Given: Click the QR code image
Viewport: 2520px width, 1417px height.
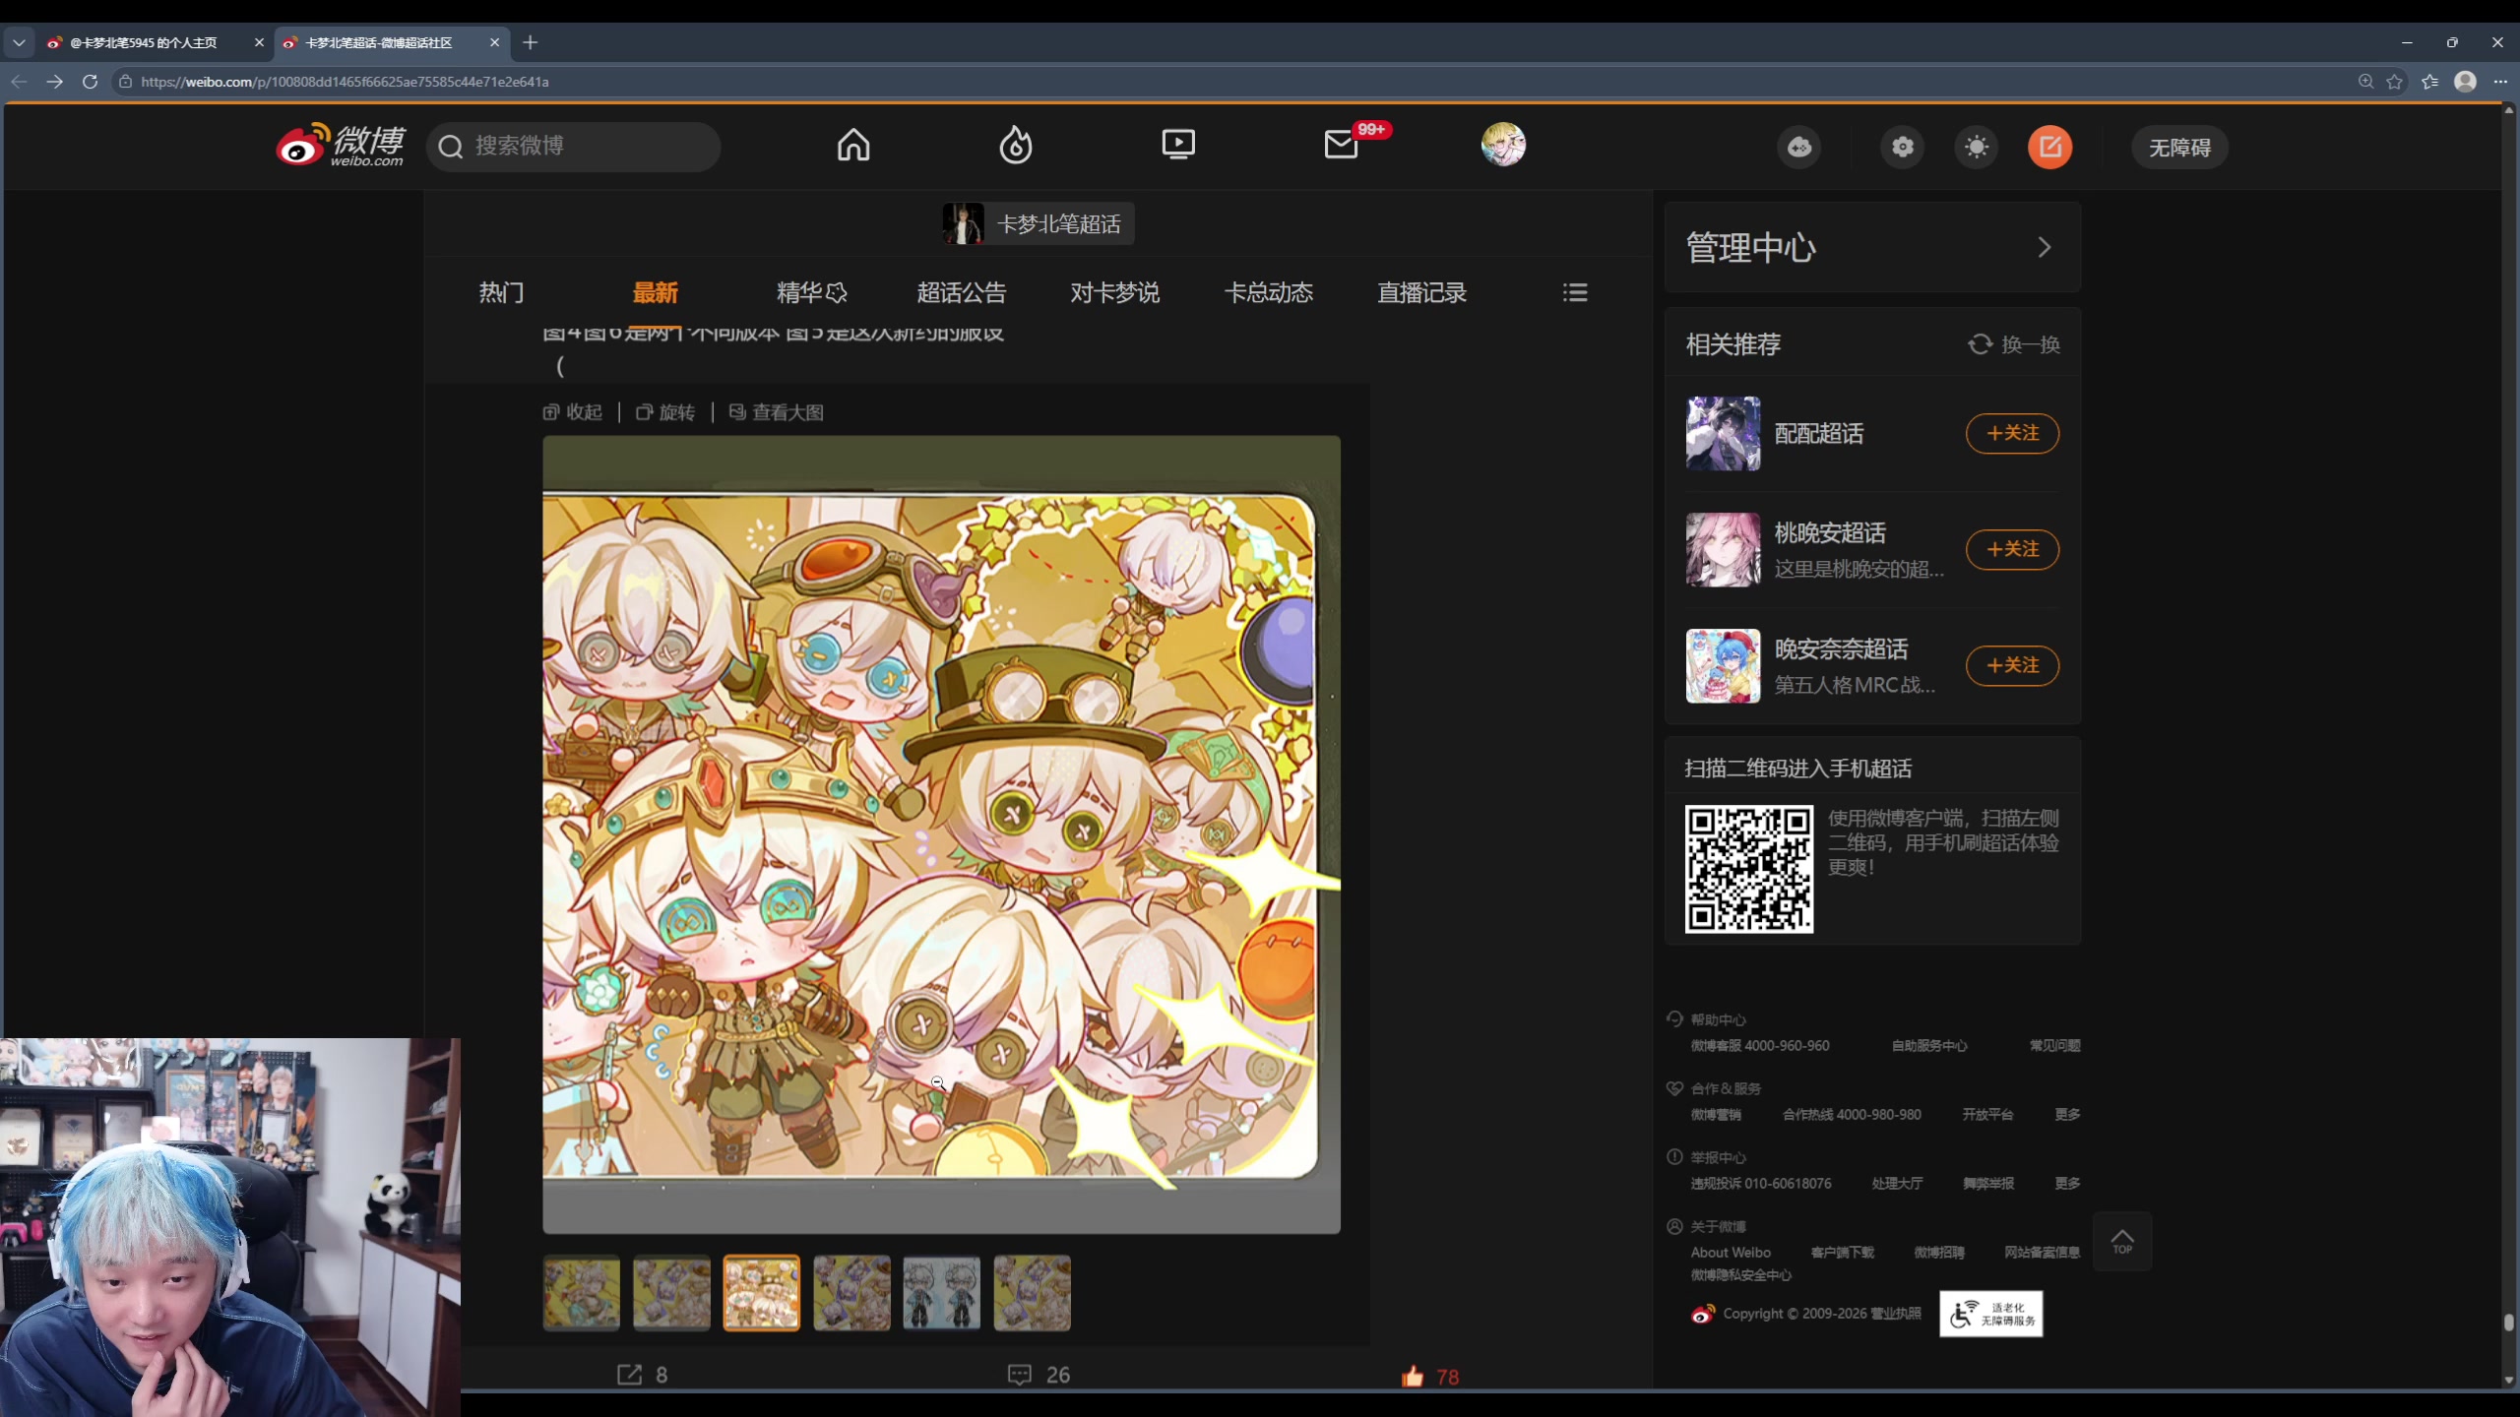Looking at the screenshot, I should [x=1749, y=869].
